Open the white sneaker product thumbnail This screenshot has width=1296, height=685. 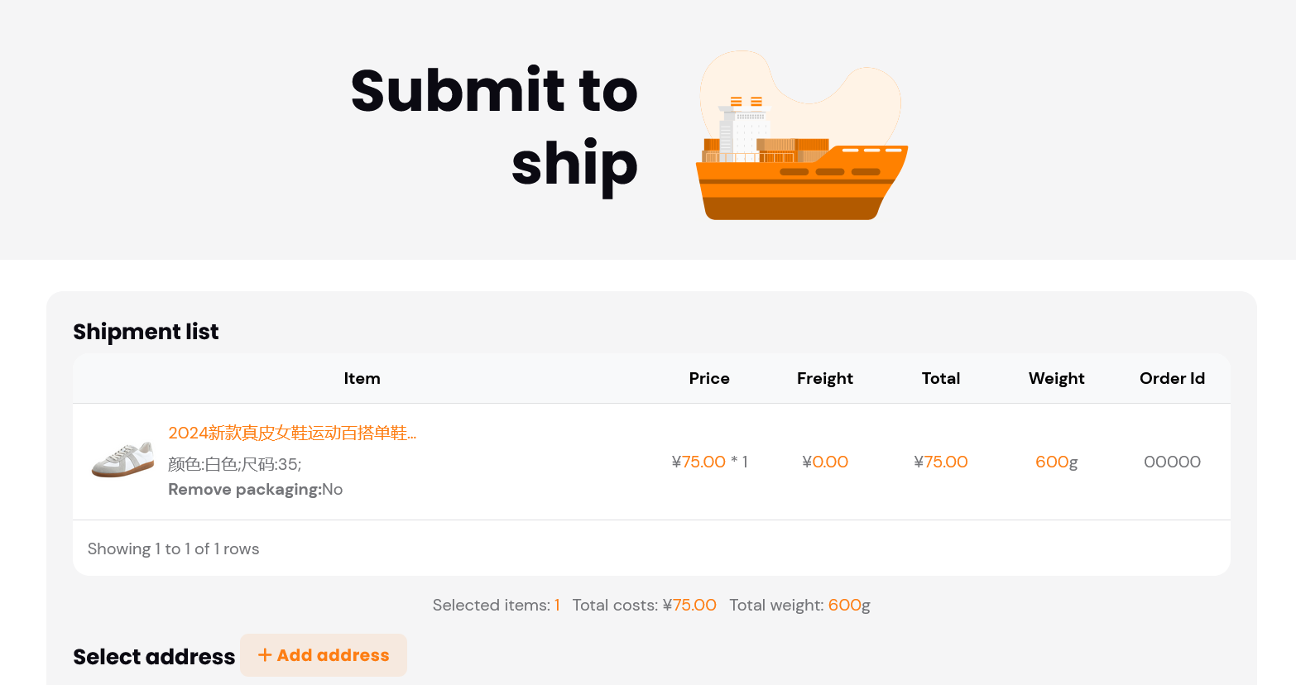pos(122,461)
